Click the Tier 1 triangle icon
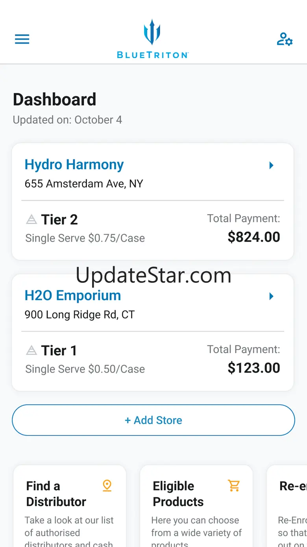 [31, 351]
